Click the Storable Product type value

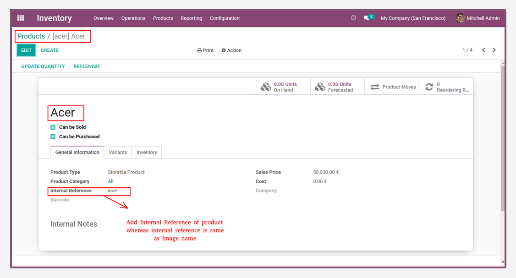[126, 172]
